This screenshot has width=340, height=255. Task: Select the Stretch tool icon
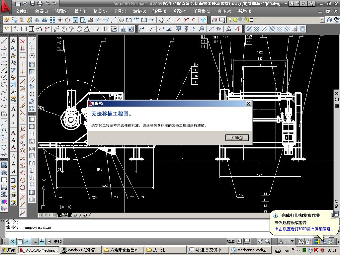[83, 20]
